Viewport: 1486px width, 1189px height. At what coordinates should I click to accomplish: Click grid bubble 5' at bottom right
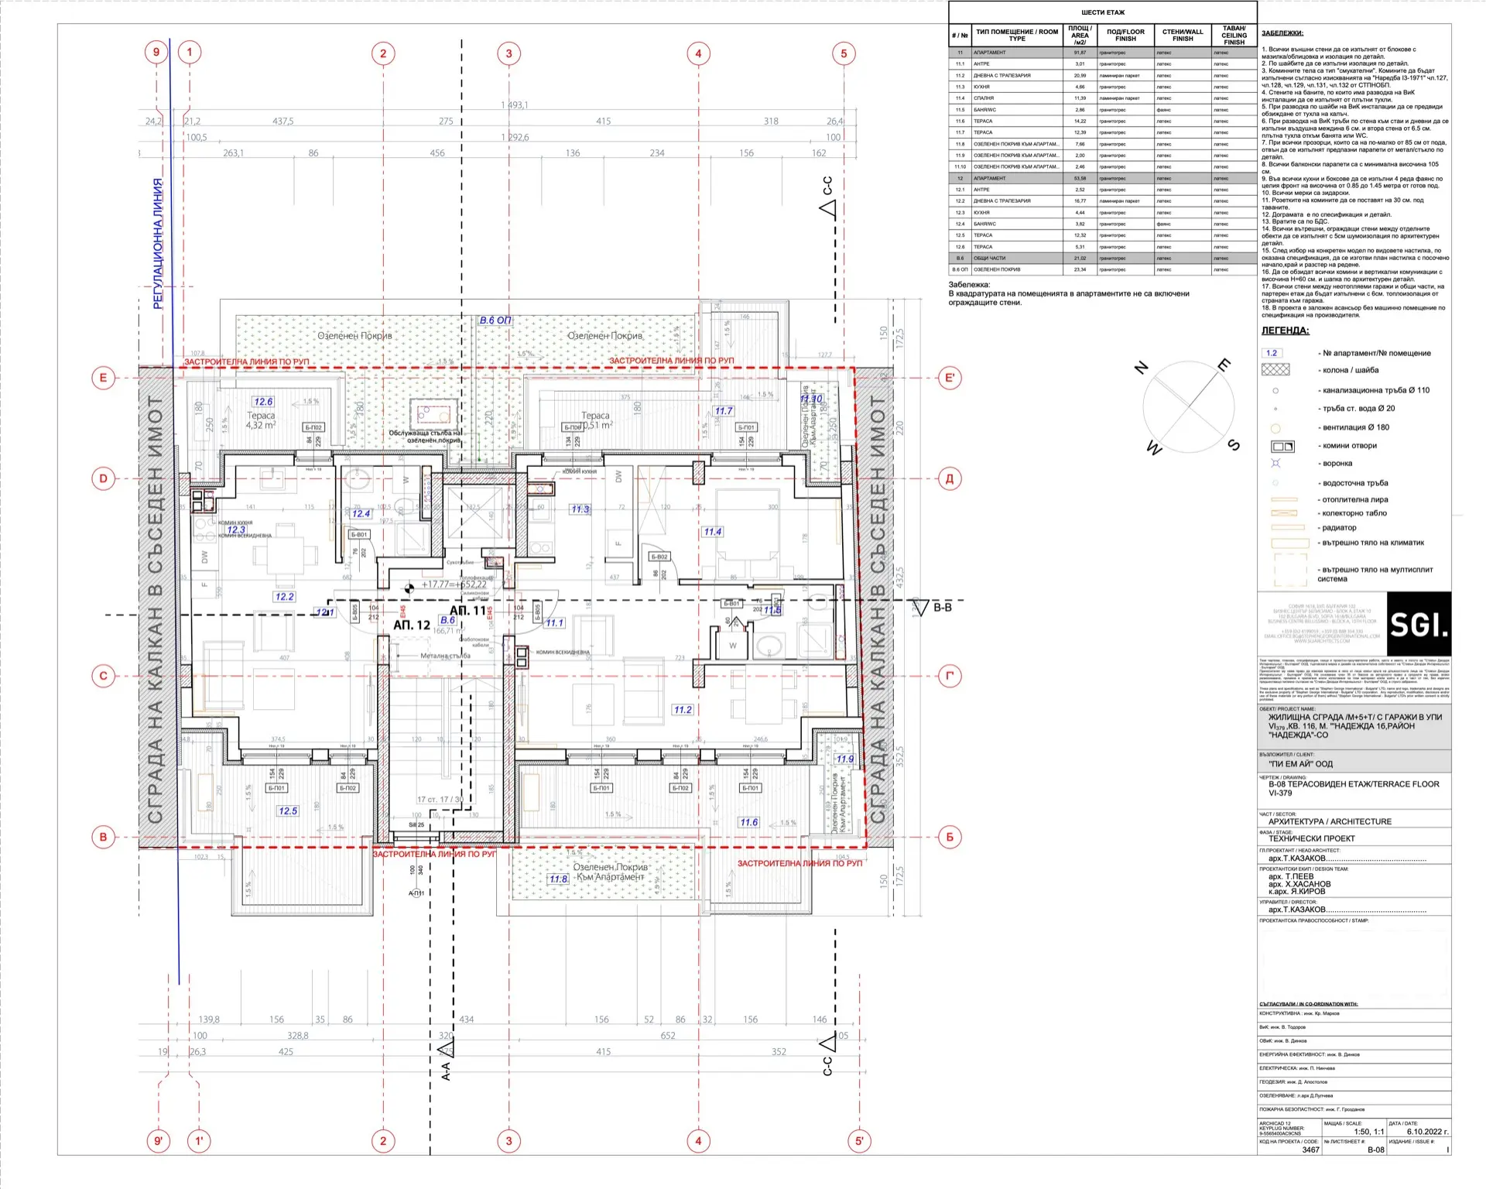859,1140
